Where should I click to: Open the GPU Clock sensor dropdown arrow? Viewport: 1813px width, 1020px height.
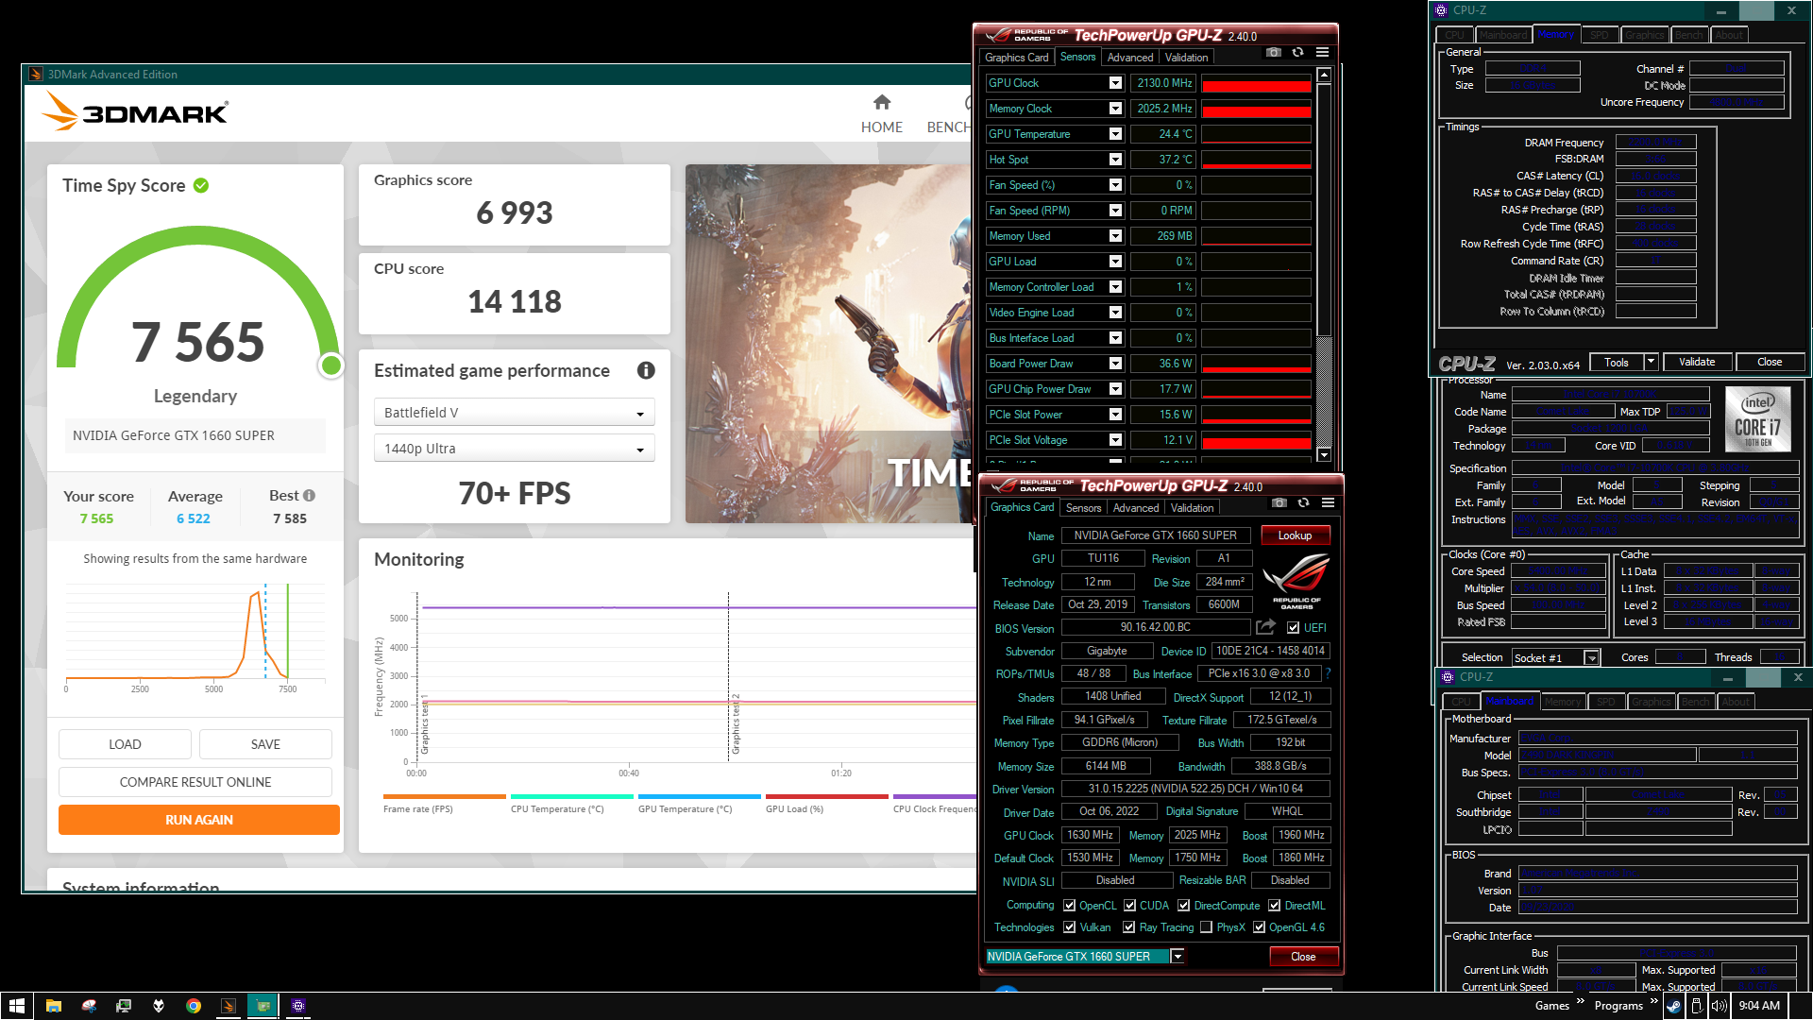click(x=1115, y=83)
